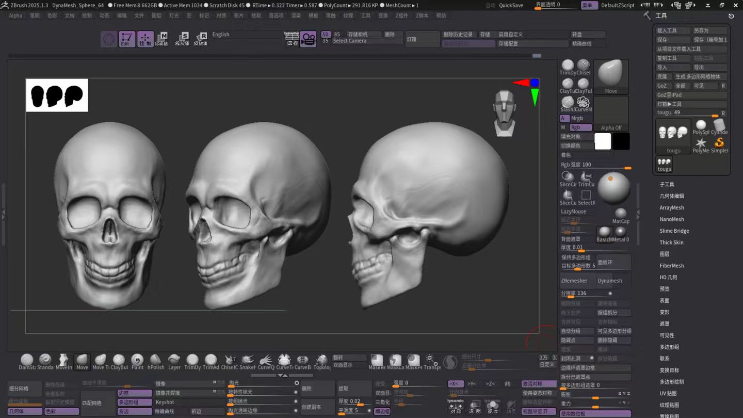Expand the 几何体编辑 section
The width and height of the screenshot is (743, 418).
[672, 196]
